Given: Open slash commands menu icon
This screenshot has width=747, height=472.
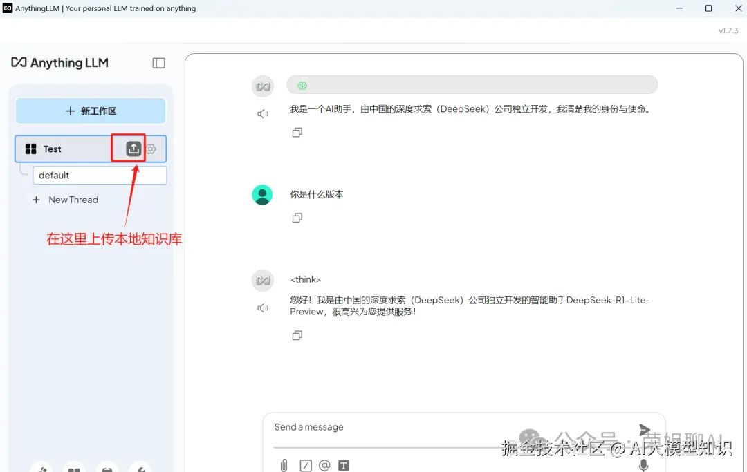Looking at the screenshot, I should [306, 465].
